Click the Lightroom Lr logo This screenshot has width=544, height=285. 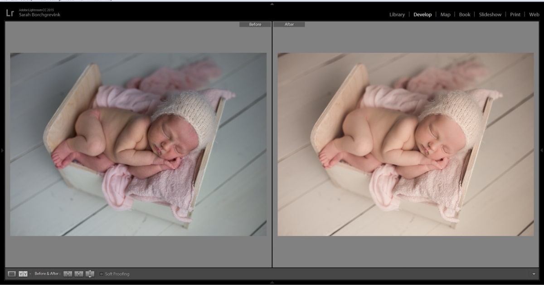10,13
